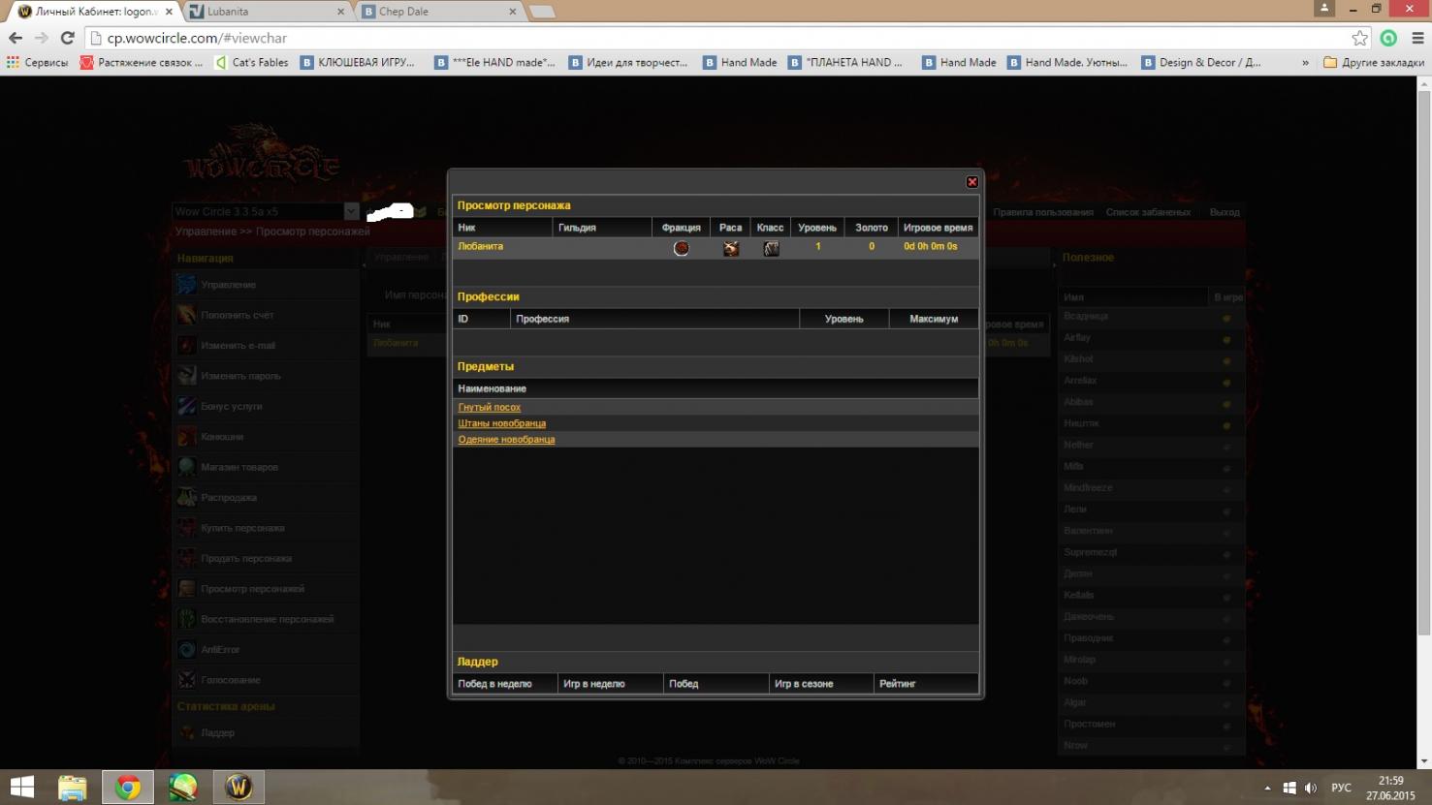Bookmark this page with the star icon
The image size is (1432, 805).
(1360, 38)
